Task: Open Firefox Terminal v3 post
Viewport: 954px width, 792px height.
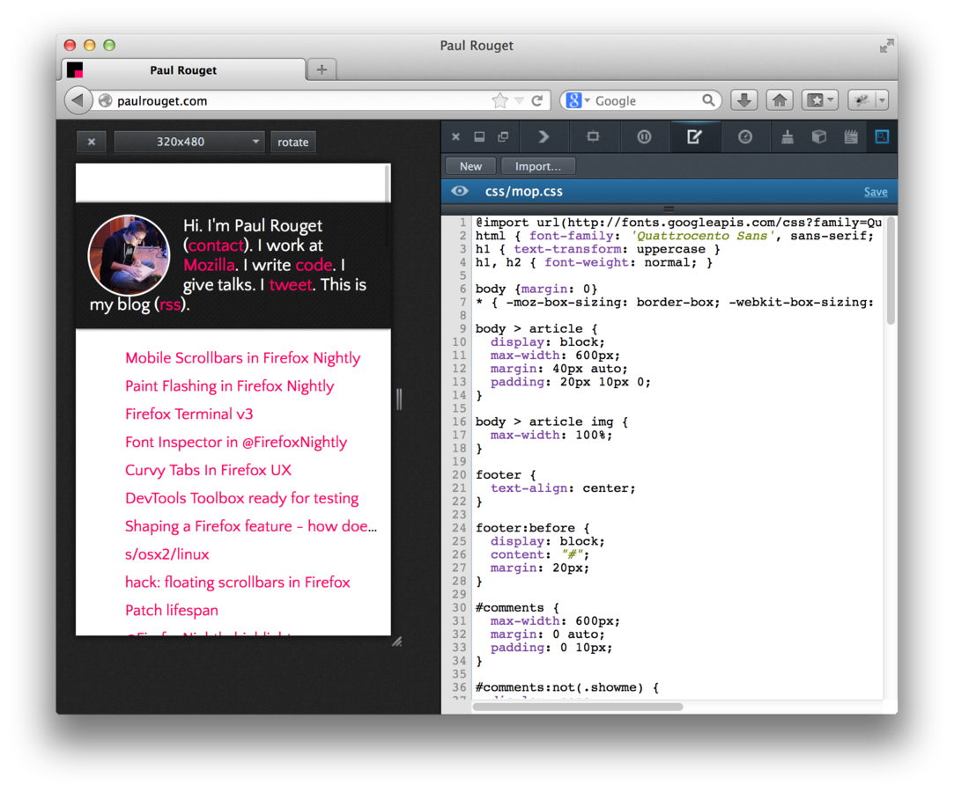Action: tap(189, 414)
